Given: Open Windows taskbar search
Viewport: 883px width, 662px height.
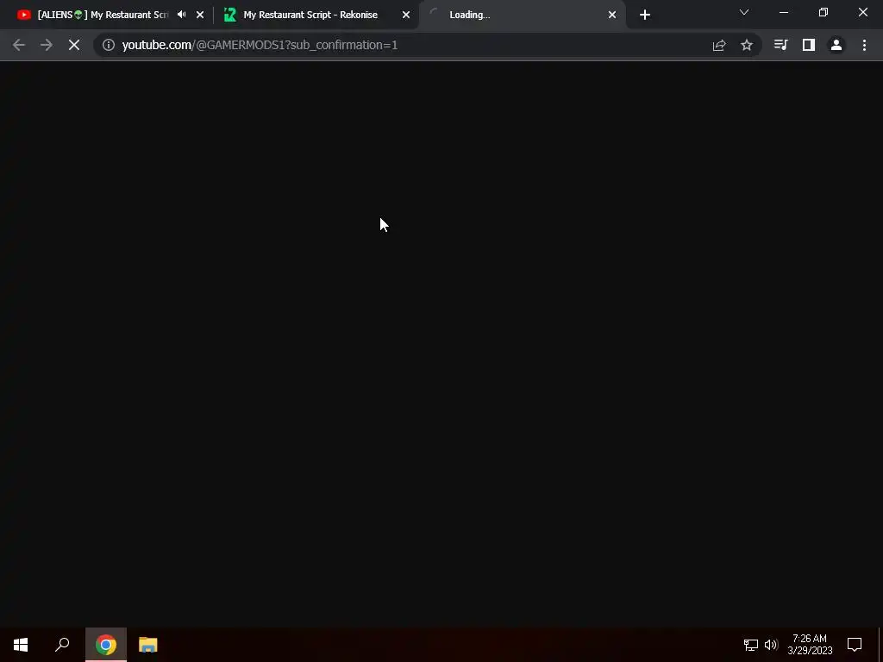Looking at the screenshot, I should (62, 645).
